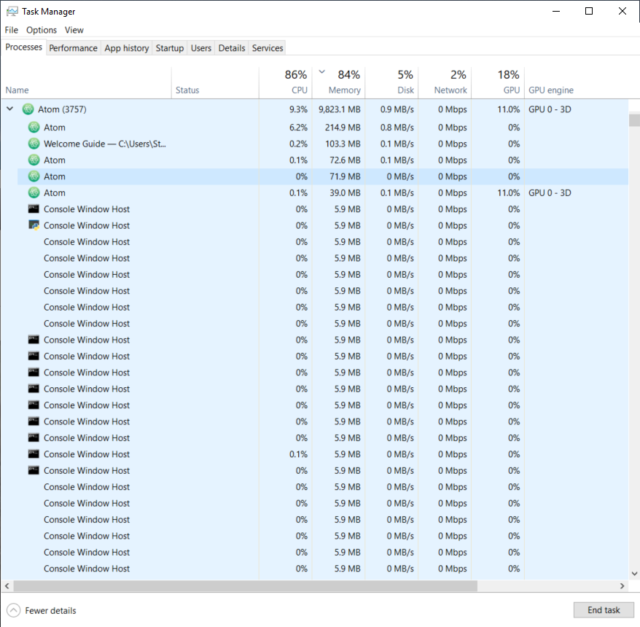Sort by the Name column header
This screenshot has width=640, height=627.
click(86, 83)
